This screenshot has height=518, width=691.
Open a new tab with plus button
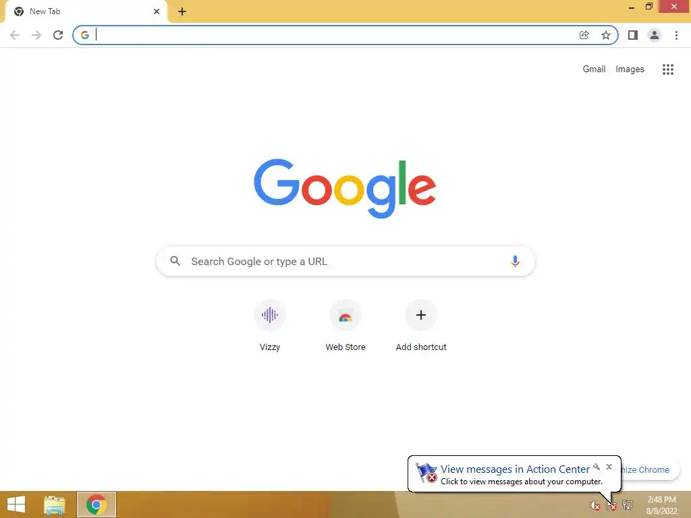[182, 11]
